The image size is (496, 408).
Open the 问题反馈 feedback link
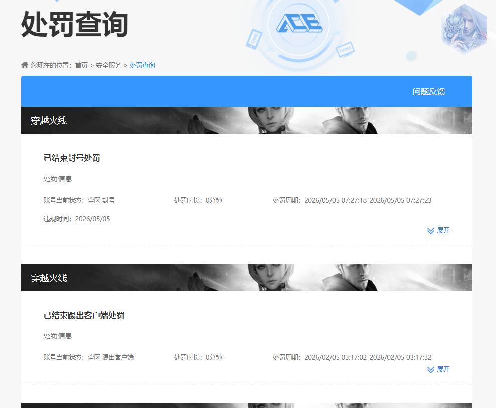429,91
